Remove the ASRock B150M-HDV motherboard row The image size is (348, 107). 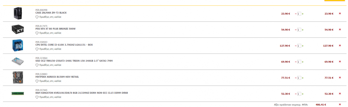(x=340, y=78)
